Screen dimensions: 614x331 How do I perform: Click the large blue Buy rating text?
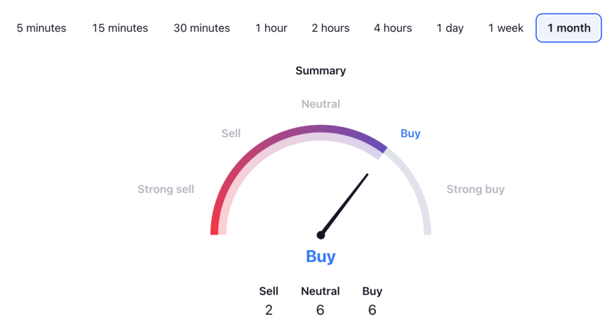321,256
